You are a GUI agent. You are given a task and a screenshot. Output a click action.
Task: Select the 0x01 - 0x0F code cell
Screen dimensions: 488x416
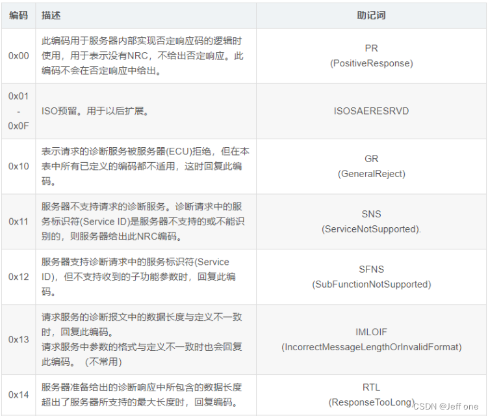coord(18,111)
